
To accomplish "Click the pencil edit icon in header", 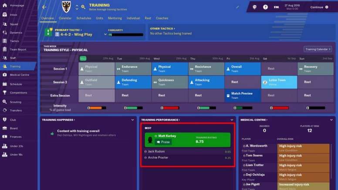I will coord(237,7).
